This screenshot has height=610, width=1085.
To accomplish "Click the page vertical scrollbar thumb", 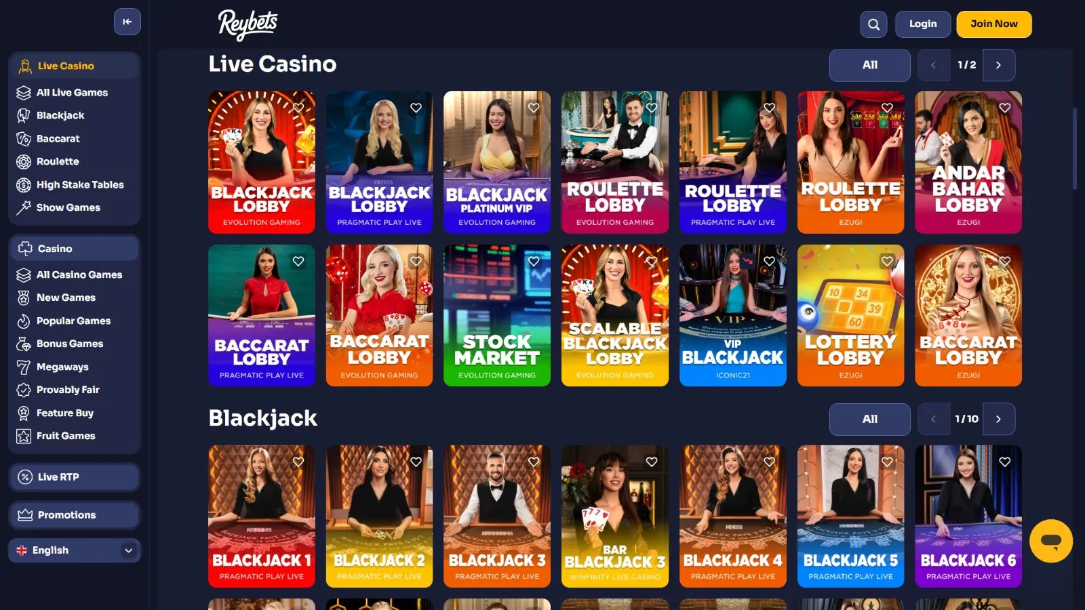I will pos(1075,148).
